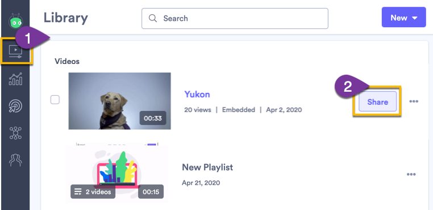Open the New dropdown button
Viewport: 433px width, 210px height.
tap(403, 17)
